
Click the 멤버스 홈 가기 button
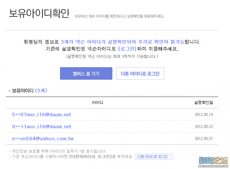(x=86, y=74)
